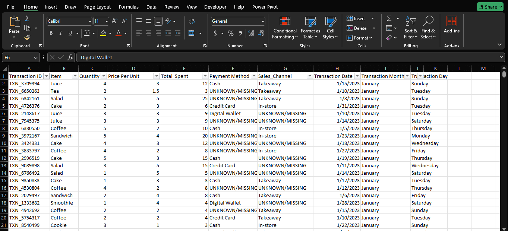
Task: Open Cell Styles gallery
Action: click(x=331, y=28)
